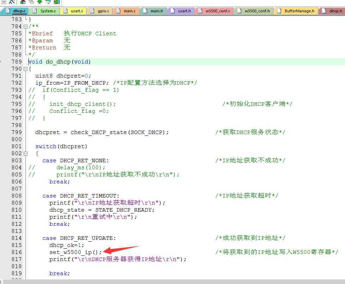Select the main.c tab
Image resolution: width=345 pixels, height=284 pixels.
pyautogui.click(x=127, y=11)
